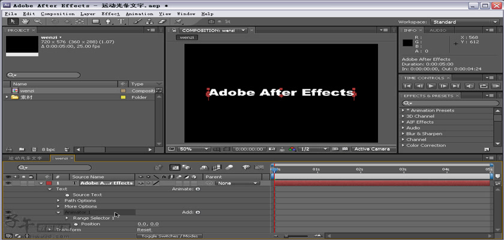Toggle Loop option in Time Controls
Viewport: 504px width, 240px height.
[482, 86]
